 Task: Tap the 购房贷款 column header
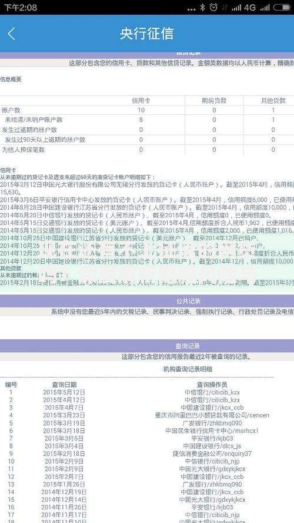(214, 100)
